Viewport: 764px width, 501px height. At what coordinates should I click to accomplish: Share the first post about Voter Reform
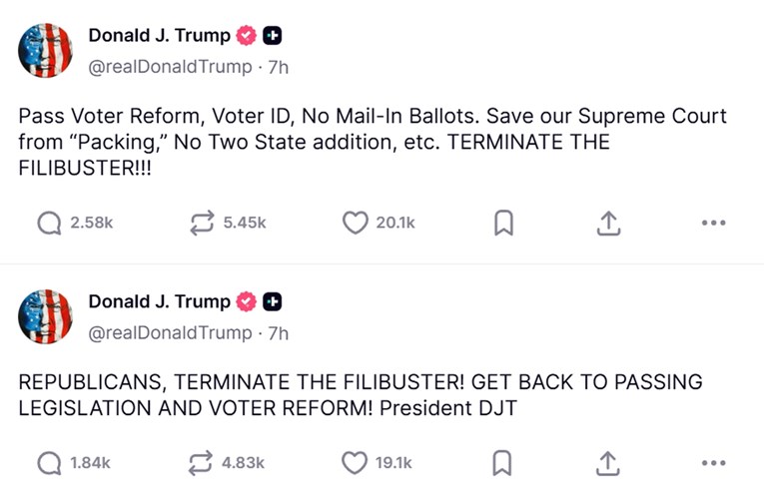tap(608, 225)
